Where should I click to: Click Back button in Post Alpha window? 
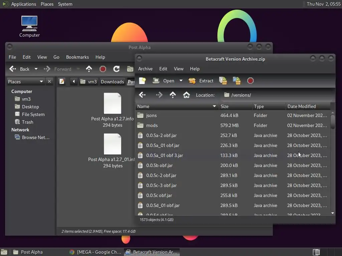point(19,69)
